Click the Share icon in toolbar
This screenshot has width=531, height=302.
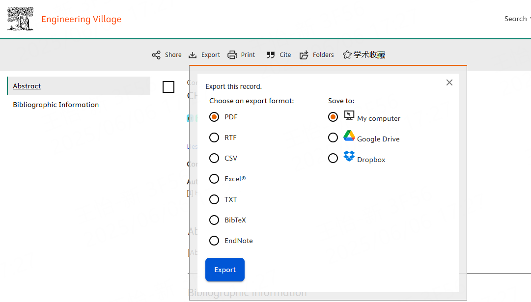pos(156,55)
